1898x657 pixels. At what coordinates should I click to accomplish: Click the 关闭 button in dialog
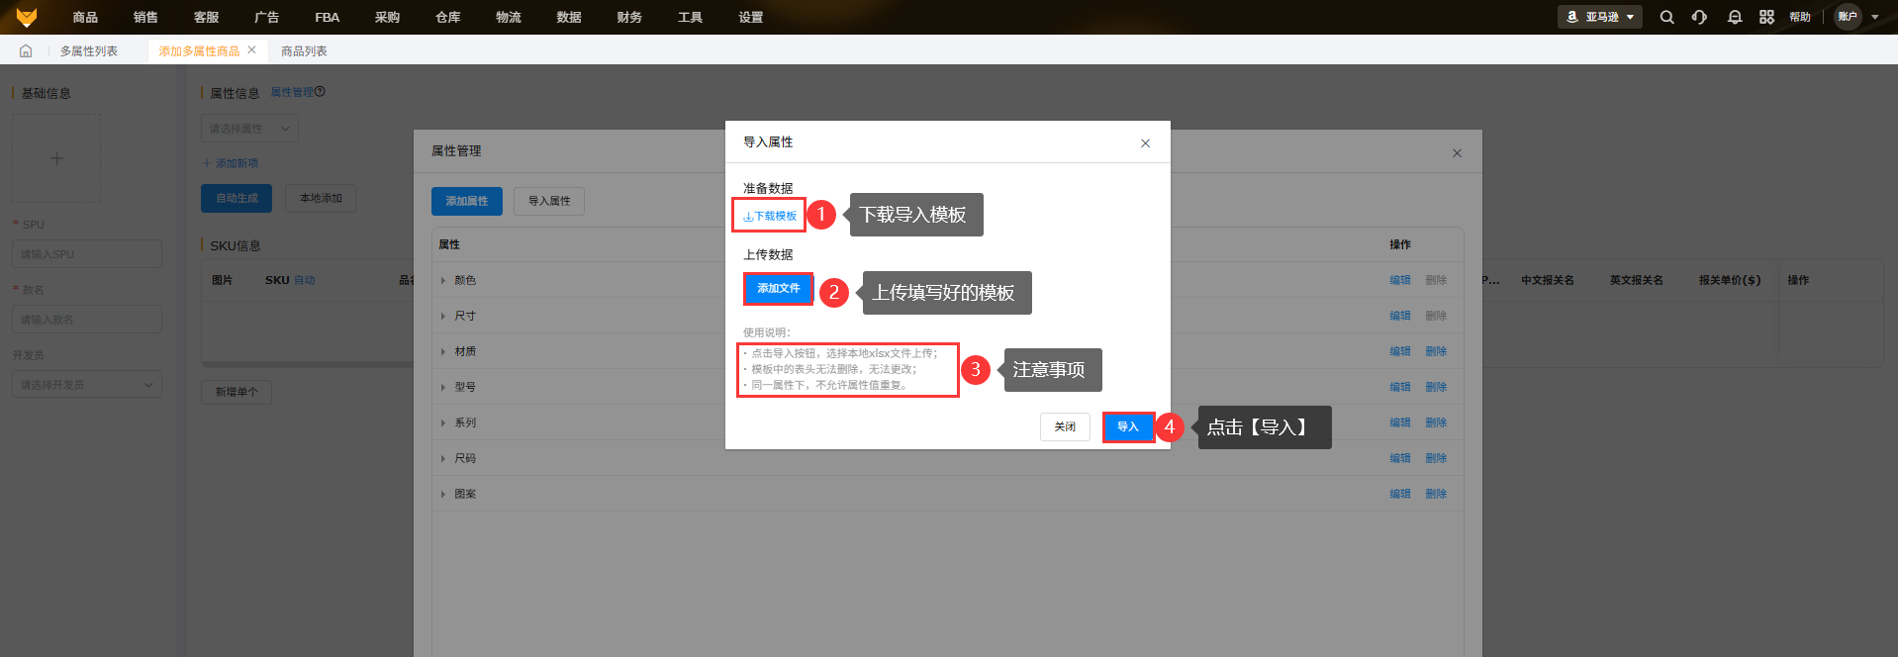pos(1065,426)
